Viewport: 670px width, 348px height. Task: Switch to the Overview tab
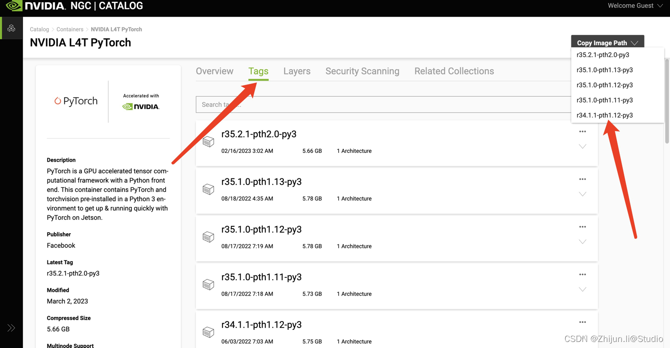coord(214,71)
